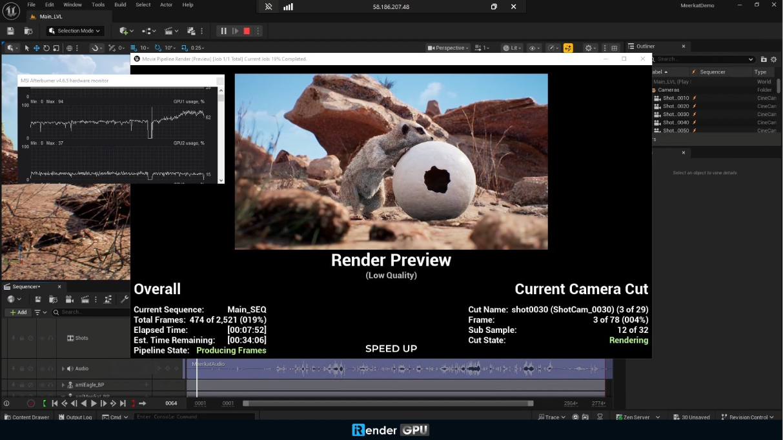Viewport: 783px width, 440px height.
Task: Click the red Stop play button
Action: click(247, 30)
